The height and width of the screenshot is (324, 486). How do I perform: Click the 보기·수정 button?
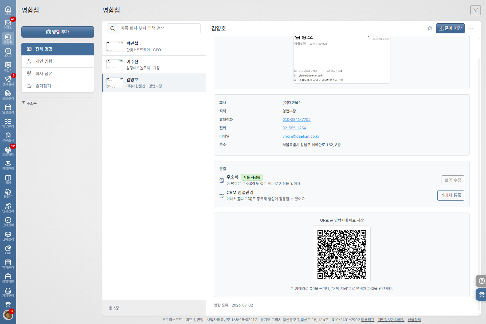click(453, 180)
